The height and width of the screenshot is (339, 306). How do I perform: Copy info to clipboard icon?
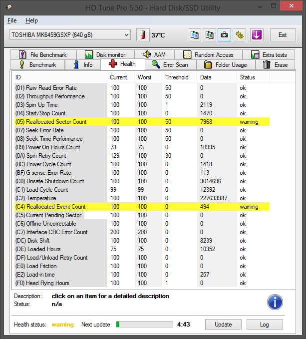click(194, 35)
